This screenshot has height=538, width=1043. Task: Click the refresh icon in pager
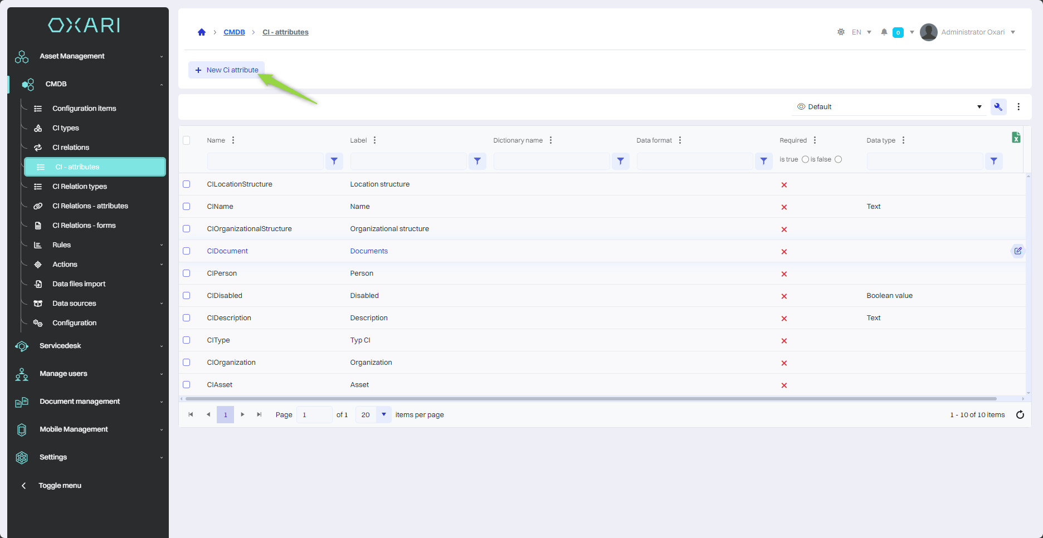point(1020,415)
